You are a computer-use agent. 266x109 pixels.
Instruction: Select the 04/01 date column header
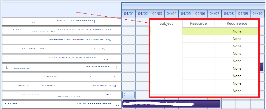point(129,14)
